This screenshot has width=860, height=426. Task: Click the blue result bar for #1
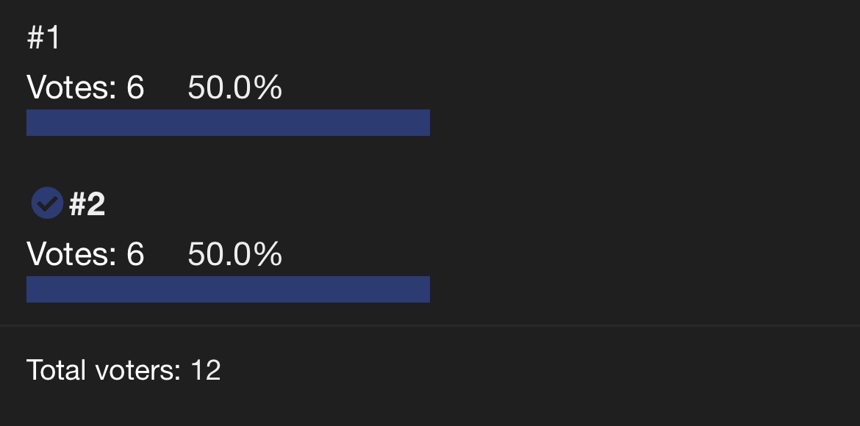click(x=228, y=122)
